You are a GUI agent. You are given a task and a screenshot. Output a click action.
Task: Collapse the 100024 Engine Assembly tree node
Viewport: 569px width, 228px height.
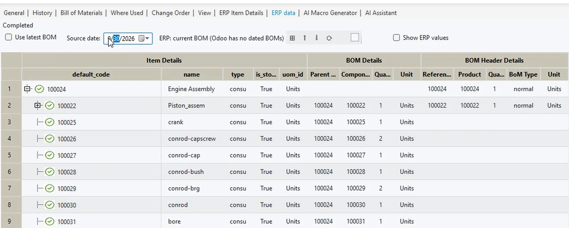(27, 89)
